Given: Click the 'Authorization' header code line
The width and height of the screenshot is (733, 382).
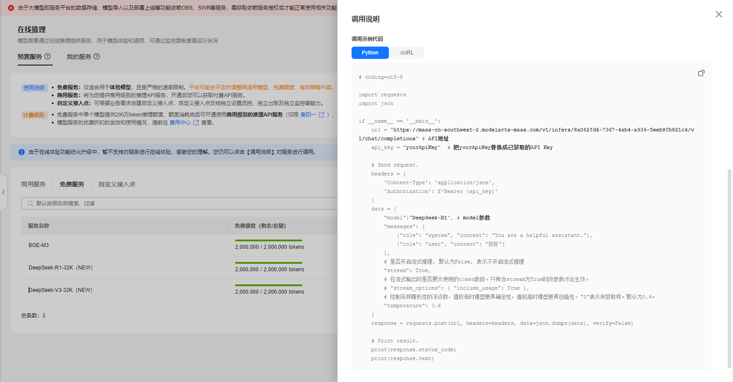Looking at the screenshot, I should (441, 191).
